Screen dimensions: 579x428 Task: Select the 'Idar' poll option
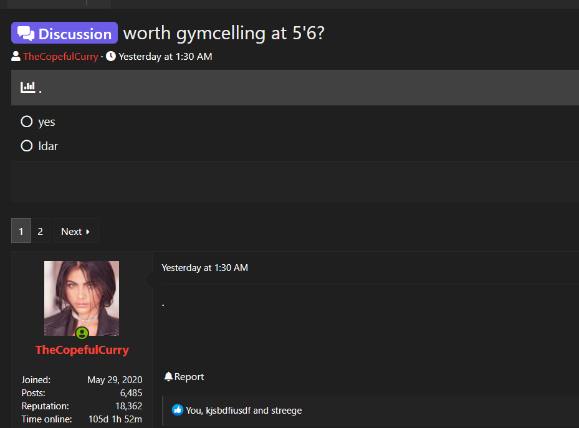[27, 146]
